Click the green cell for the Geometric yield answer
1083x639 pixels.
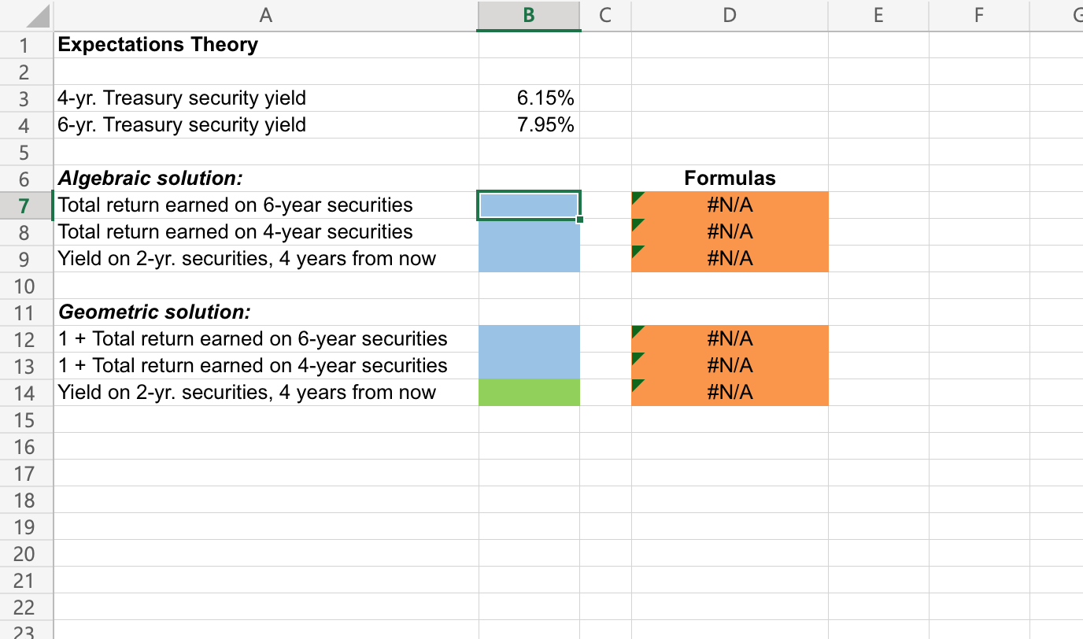pyautogui.click(x=528, y=392)
